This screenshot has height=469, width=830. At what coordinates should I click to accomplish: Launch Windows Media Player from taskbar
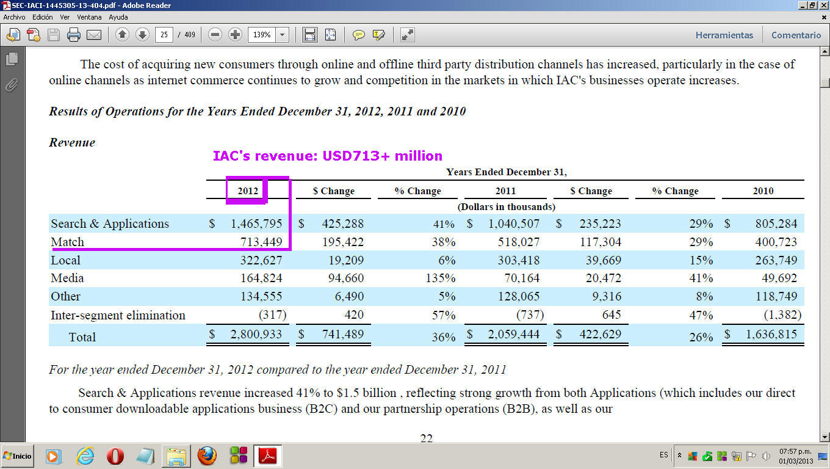54,456
